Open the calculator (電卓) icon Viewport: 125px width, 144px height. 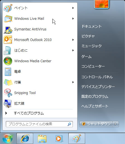coord(8,72)
